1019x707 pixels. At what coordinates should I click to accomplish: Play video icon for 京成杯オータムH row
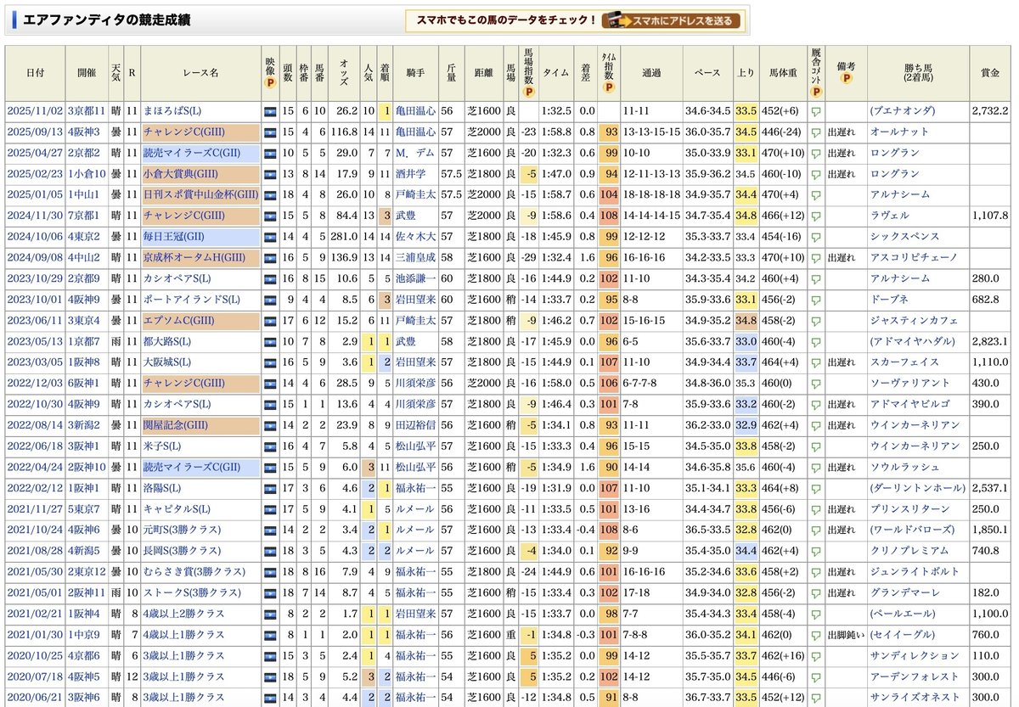(x=270, y=257)
